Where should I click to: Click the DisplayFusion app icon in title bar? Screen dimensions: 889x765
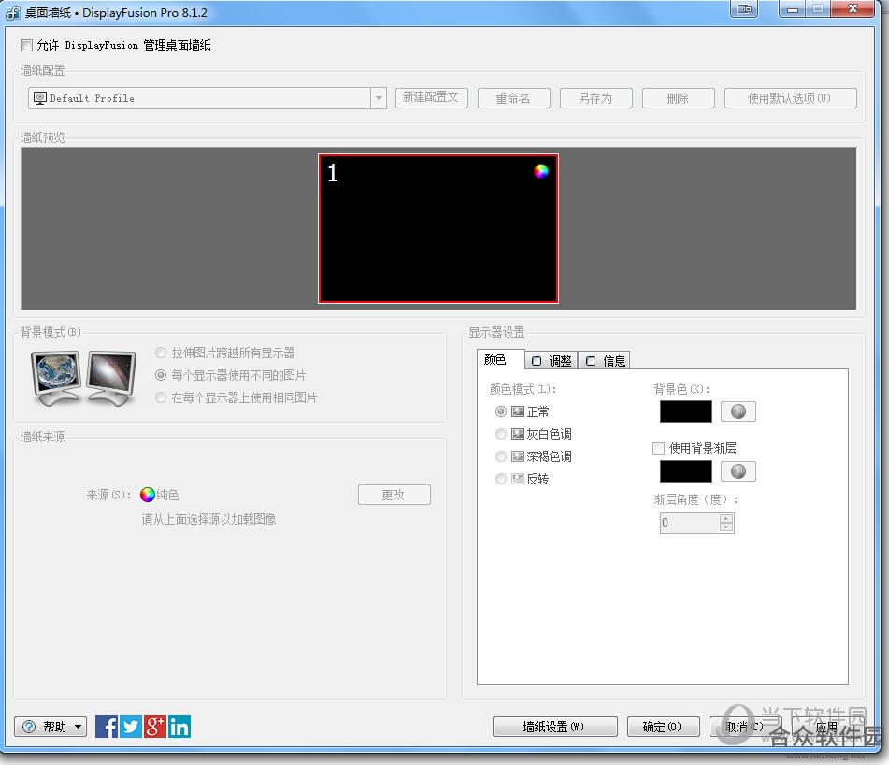12,12
